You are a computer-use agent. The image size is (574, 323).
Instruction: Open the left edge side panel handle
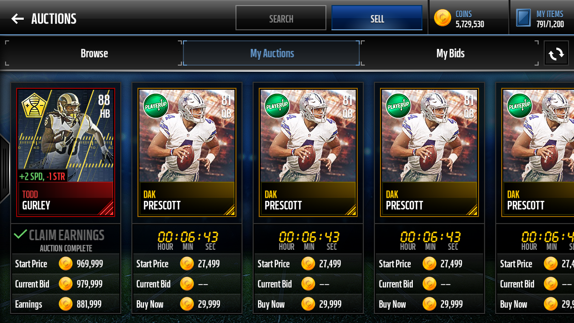4,168
